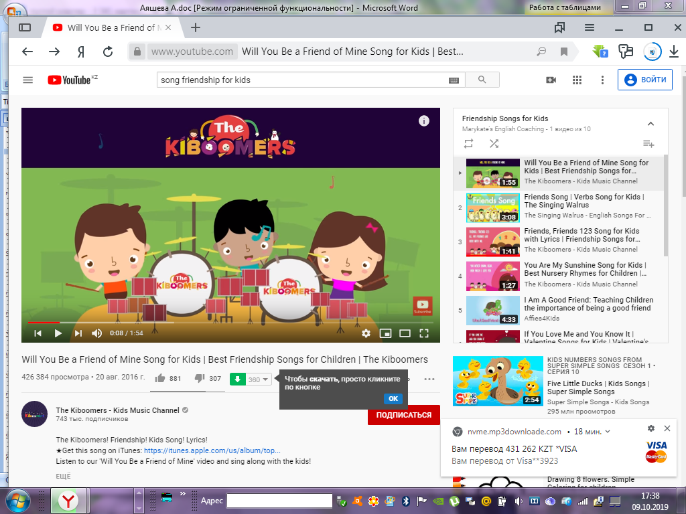Click the ПОДПИСАТЬСЯ subscribe button
This screenshot has height=514, width=686.
click(x=404, y=415)
